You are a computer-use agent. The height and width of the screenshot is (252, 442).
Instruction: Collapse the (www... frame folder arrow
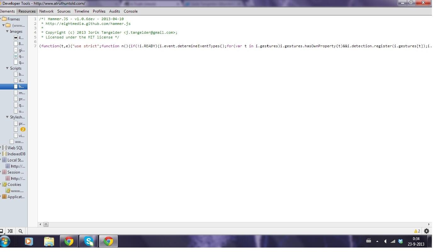3,25
